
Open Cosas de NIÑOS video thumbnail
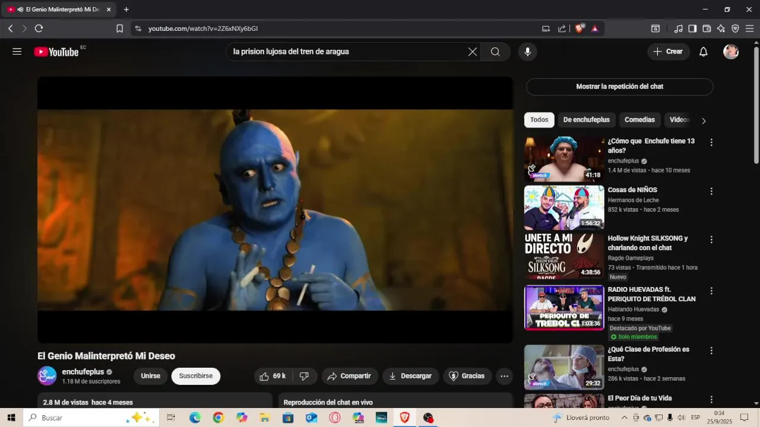click(x=564, y=208)
